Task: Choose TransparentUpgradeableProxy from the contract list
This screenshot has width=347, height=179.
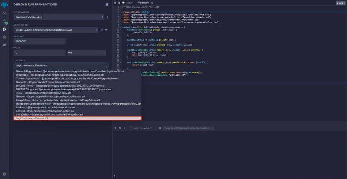Action: click(x=77, y=104)
